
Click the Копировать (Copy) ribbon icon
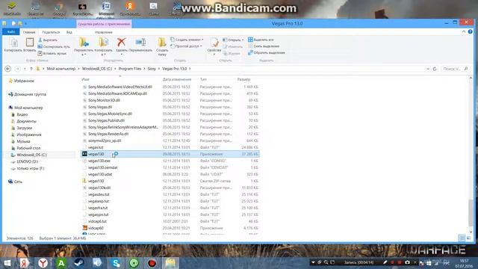[x=13, y=43]
